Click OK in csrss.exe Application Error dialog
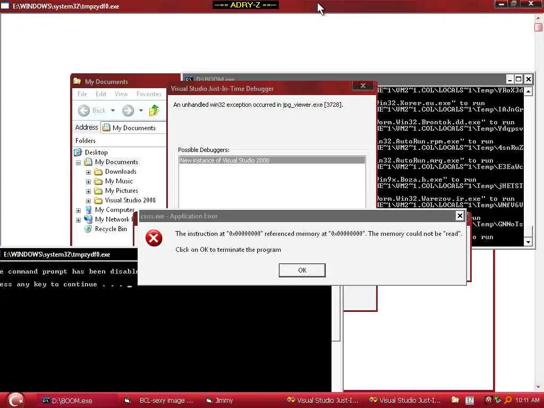This screenshot has width=544, height=408. pos(302,270)
